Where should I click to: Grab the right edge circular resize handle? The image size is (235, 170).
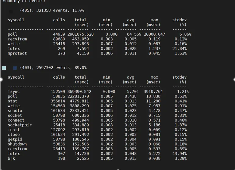pos(234,80)
